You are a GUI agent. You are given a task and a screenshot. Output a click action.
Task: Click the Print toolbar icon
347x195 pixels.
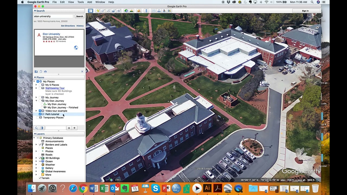[x=159, y=11]
